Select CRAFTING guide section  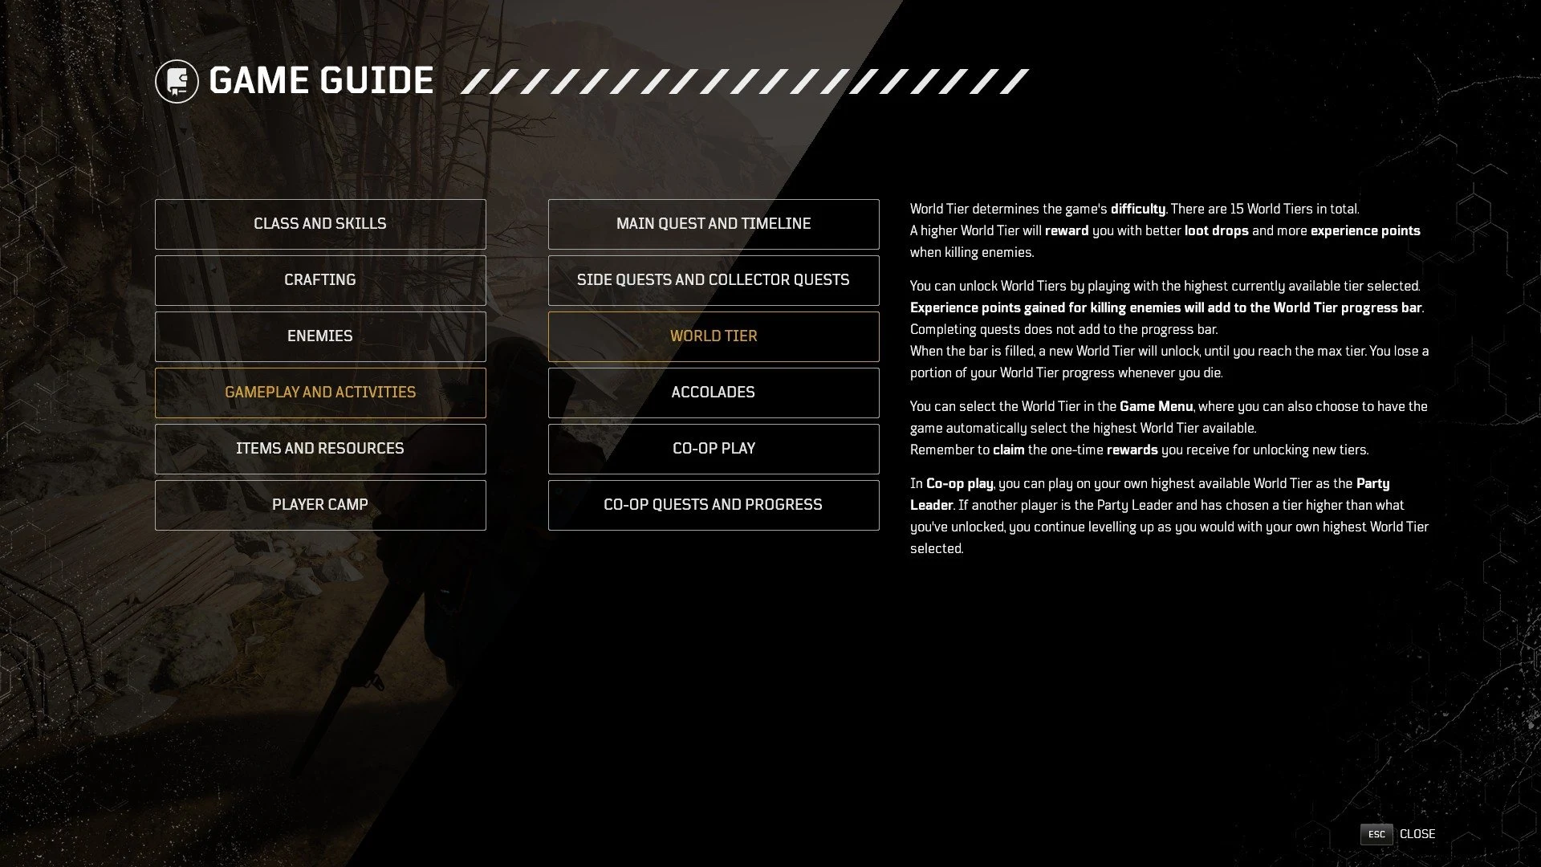(x=319, y=279)
